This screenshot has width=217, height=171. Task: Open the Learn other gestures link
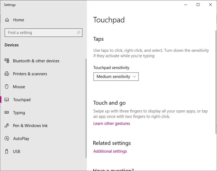[x=112, y=124]
